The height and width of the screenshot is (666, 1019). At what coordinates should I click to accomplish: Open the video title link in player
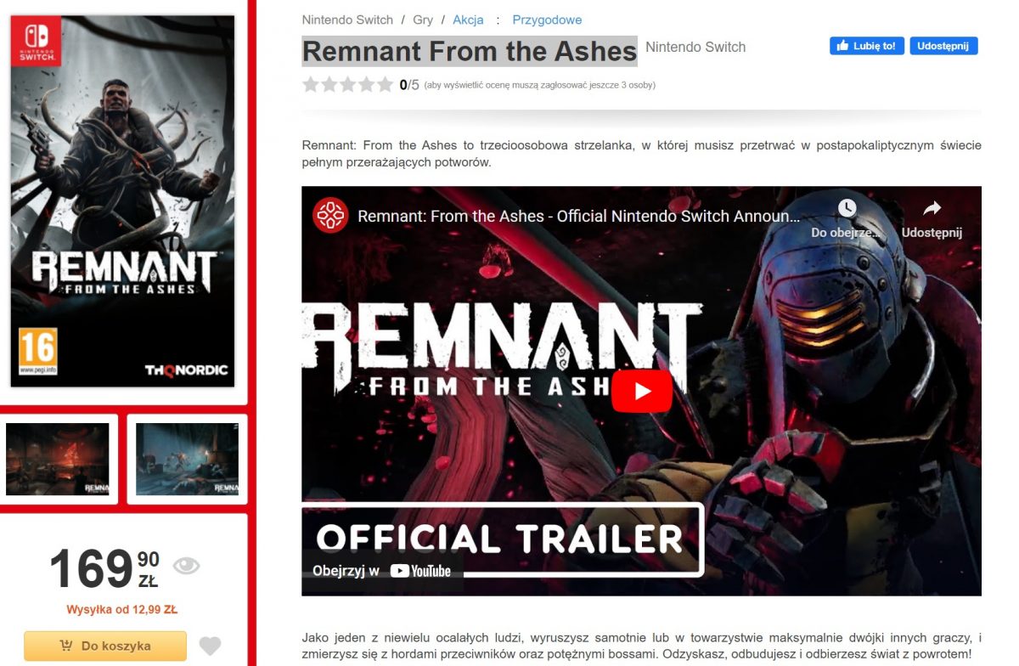pos(578,217)
